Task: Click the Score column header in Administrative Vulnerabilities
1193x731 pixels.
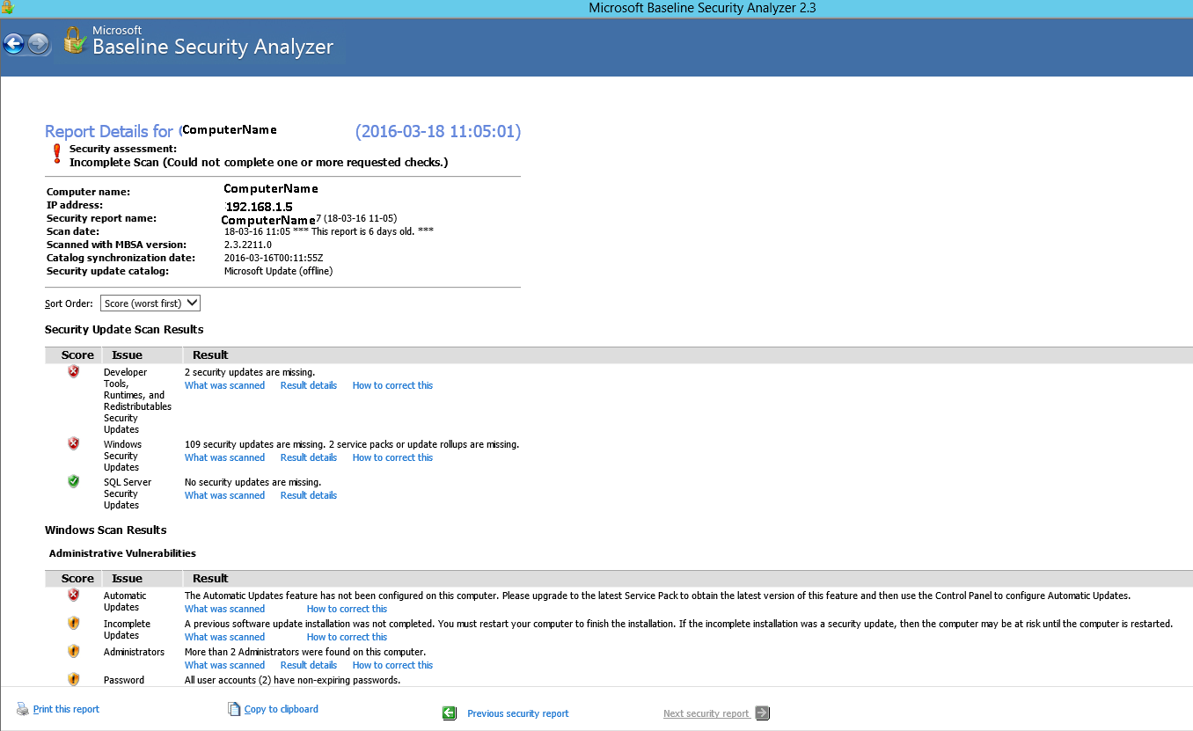Action: (77, 579)
